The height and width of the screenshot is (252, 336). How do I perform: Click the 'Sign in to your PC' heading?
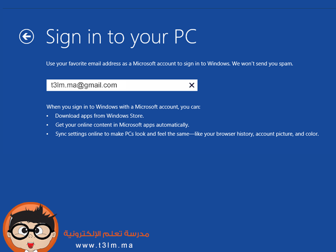[x=121, y=37]
